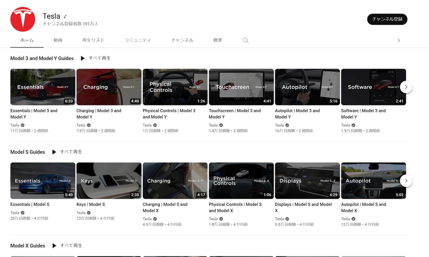
Task: Click the Tesla channel logo avatar
Action: (23, 19)
